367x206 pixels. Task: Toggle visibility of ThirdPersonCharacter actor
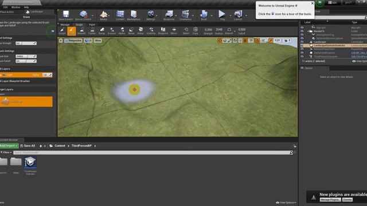click(x=302, y=56)
